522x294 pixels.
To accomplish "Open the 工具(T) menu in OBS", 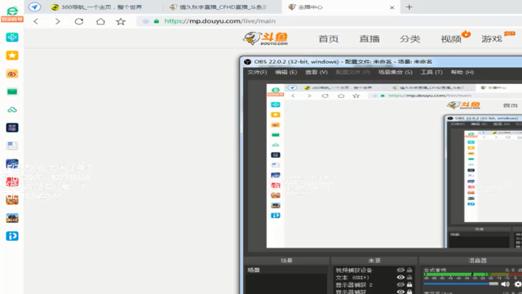I will [431, 72].
